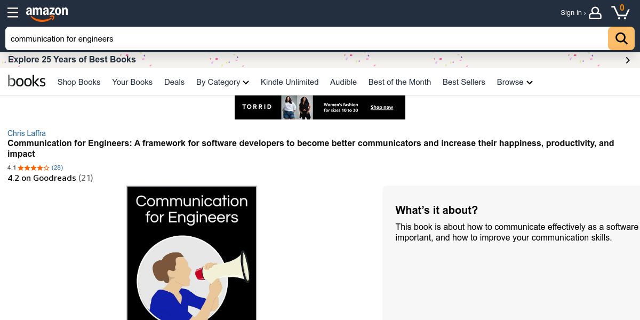This screenshot has width=640, height=320.
Task: Advance banner with right chevron arrow
Action: click(628, 60)
